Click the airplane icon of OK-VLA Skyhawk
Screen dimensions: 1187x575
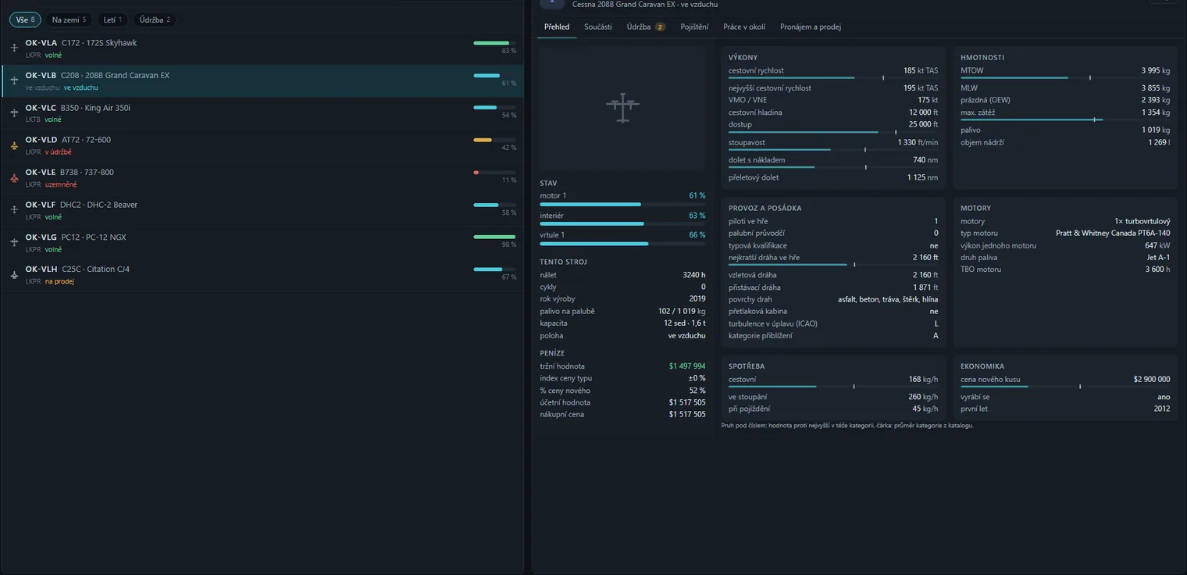(14, 48)
